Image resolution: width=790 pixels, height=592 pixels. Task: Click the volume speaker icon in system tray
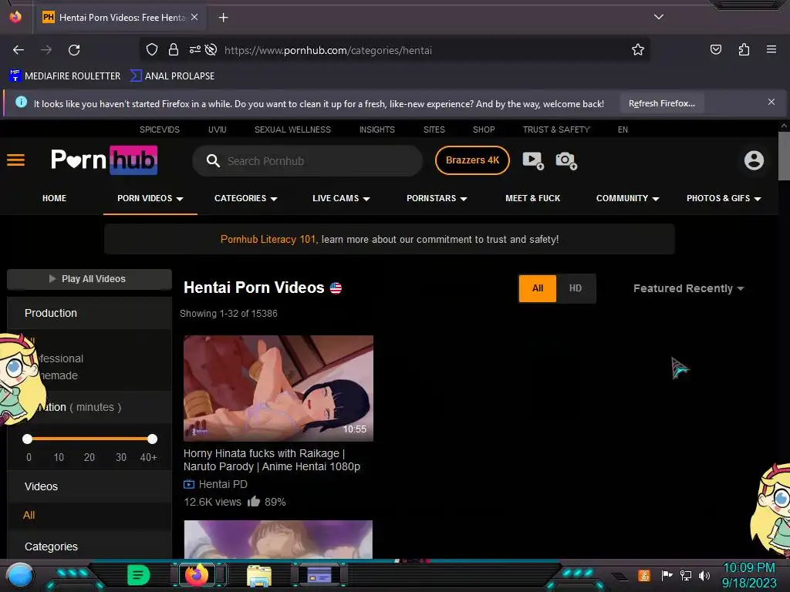tap(704, 575)
